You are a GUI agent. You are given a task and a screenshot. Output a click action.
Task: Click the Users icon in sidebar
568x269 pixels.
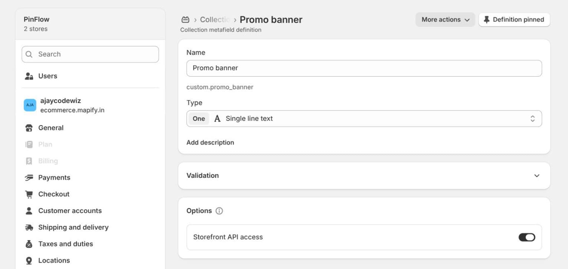point(29,76)
